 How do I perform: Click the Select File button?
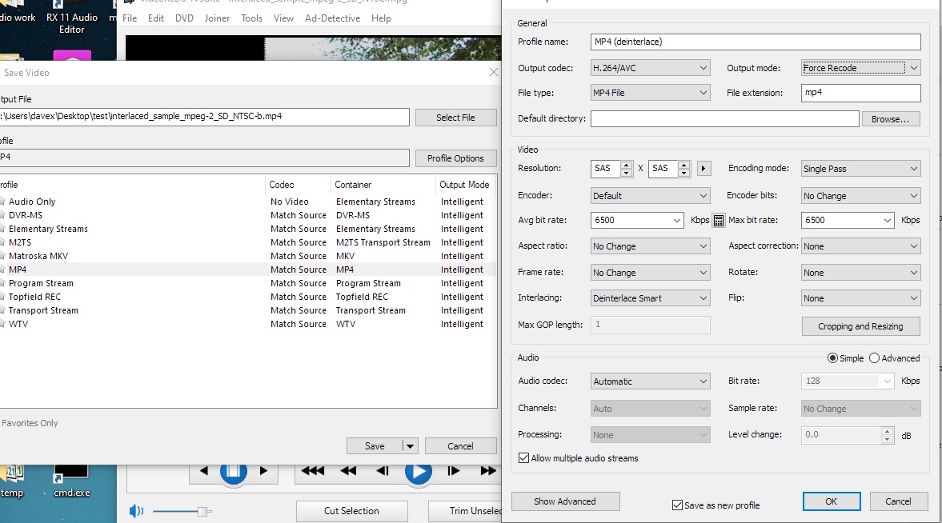point(455,118)
